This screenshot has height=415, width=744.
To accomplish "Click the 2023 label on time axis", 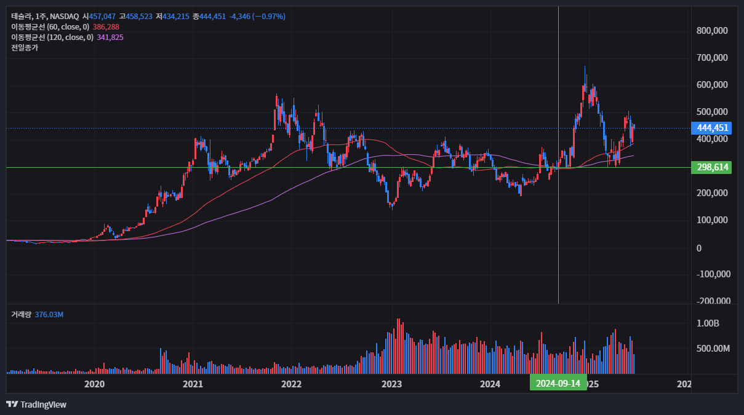I will [x=391, y=384].
